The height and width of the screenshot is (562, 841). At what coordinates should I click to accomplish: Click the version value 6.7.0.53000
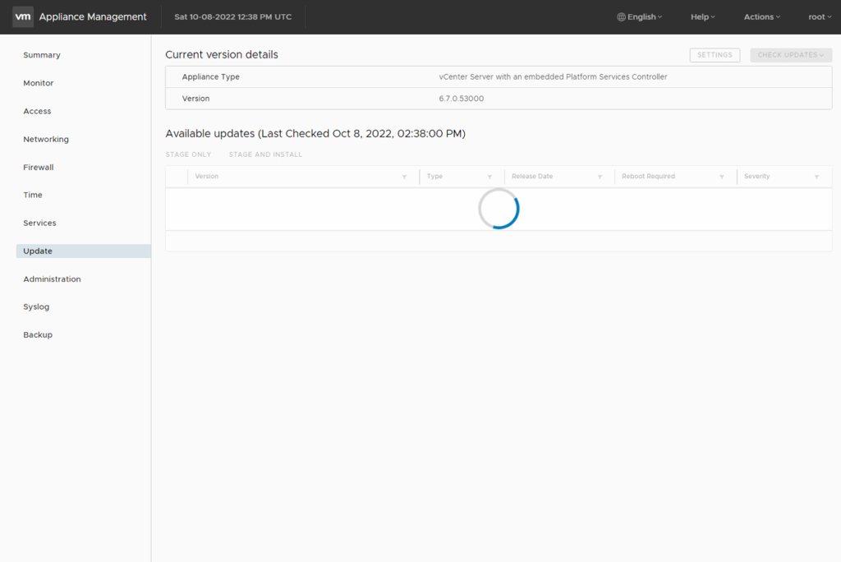pyautogui.click(x=462, y=99)
